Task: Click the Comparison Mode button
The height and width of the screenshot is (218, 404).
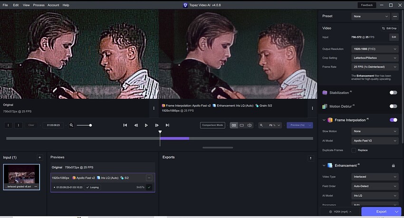Action: tap(212, 125)
